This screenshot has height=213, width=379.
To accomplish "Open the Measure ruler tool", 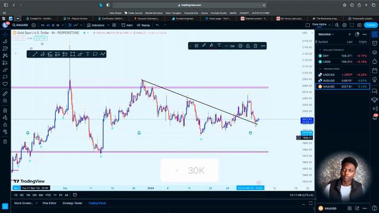I will [5, 93].
